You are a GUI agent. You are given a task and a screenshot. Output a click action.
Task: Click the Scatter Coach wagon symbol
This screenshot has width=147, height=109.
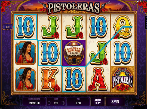click(x=74, y=53)
